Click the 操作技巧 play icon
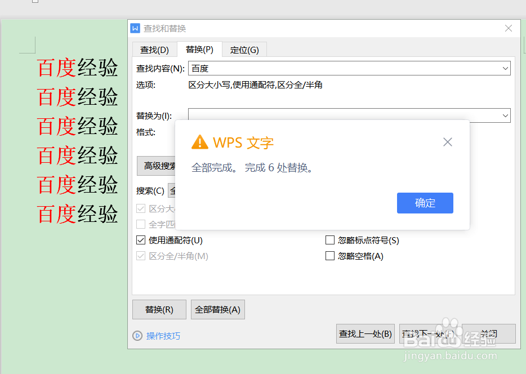 point(137,336)
